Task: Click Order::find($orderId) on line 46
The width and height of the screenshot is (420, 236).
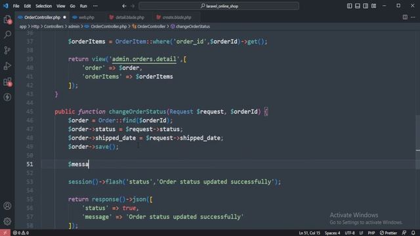Action: [x=136, y=121]
